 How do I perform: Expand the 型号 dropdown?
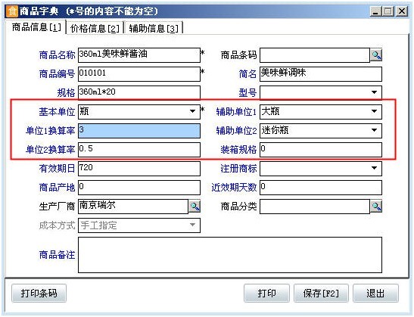[x=374, y=92]
